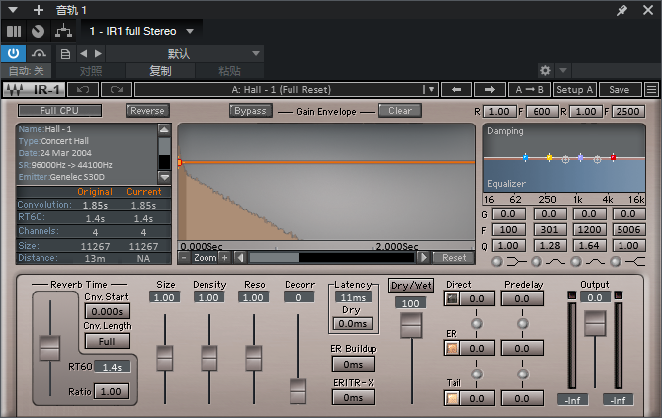Click the Size slider handle
The height and width of the screenshot is (418, 662).
[165, 358]
